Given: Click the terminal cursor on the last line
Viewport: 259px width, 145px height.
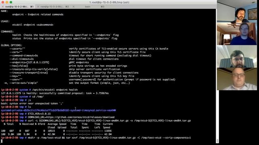Looking at the screenshot, I should click(2, 141).
